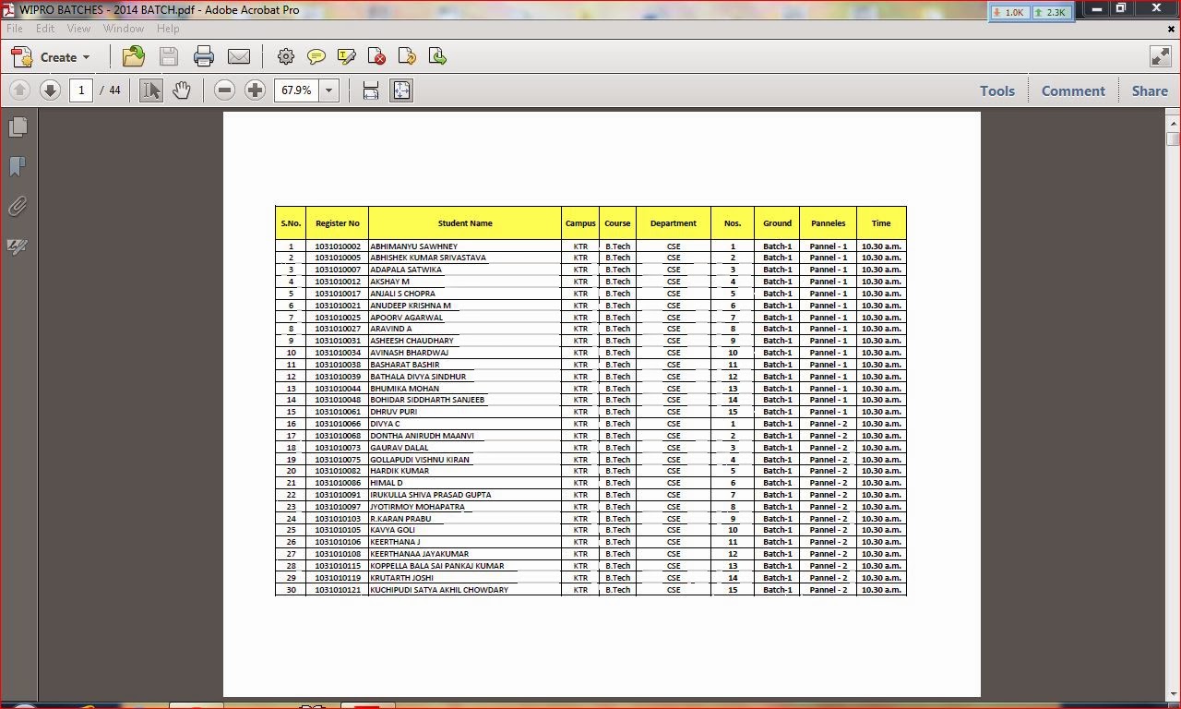Email the PDF using the envelope icon

[239, 56]
